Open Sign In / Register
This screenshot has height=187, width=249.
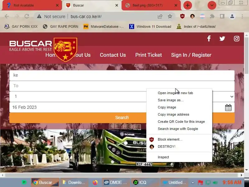191,55
